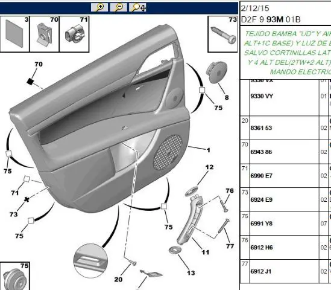The height and width of the screenshot is (290, 331).
Task: Click reference 75 in the parts table
Action: (x=245, y=216)
